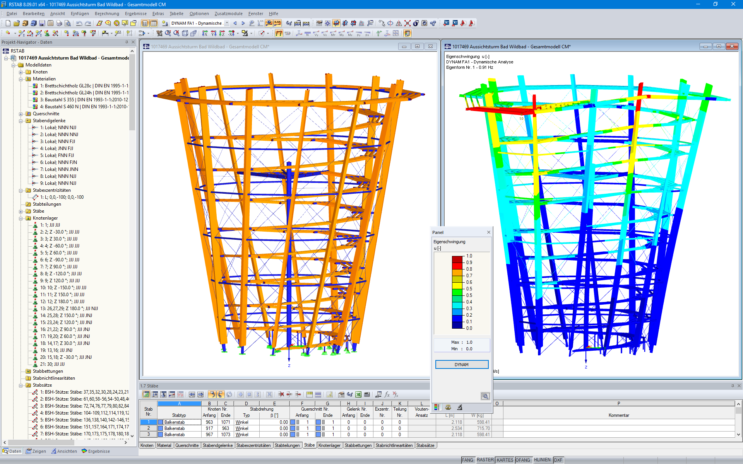Viewport: 743px width, 464px height.
Task: Open the Zusatzmodule menu
Action: 228,14
